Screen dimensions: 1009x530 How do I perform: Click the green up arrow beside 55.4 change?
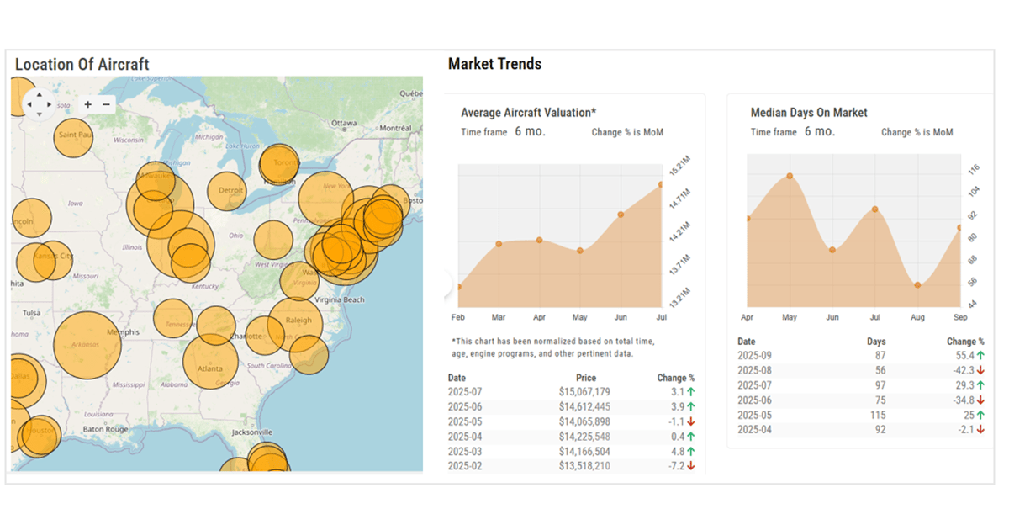(980, 354)
